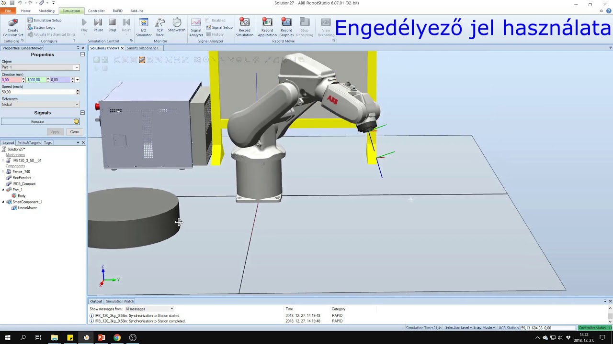
Task: Click the Apply button
Action: [x=55, y=132]
